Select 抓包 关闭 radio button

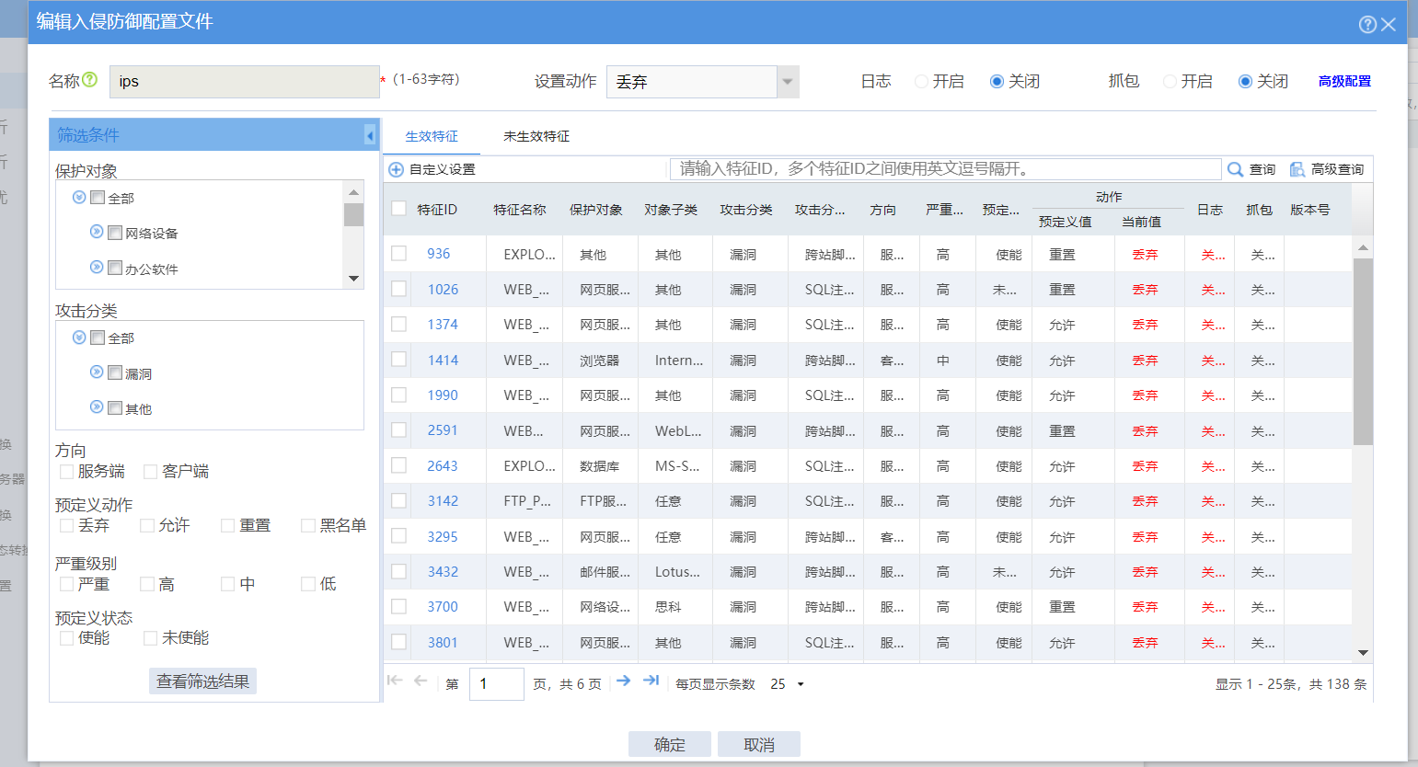(1245, 82)
